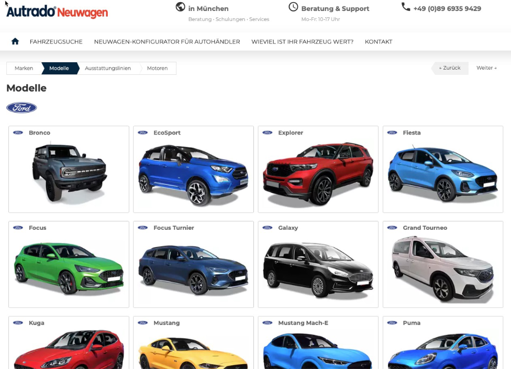The image size is (511, 369).
Task: Open the Fahrzeugsuche menu
Action: (56, 42)
